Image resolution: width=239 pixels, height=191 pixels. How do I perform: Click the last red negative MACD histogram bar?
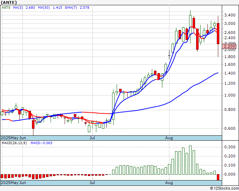(218, 177)
